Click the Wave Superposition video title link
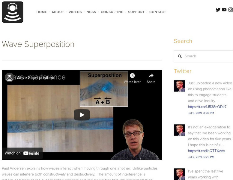233x180 pixels. (x=35, y=78)
